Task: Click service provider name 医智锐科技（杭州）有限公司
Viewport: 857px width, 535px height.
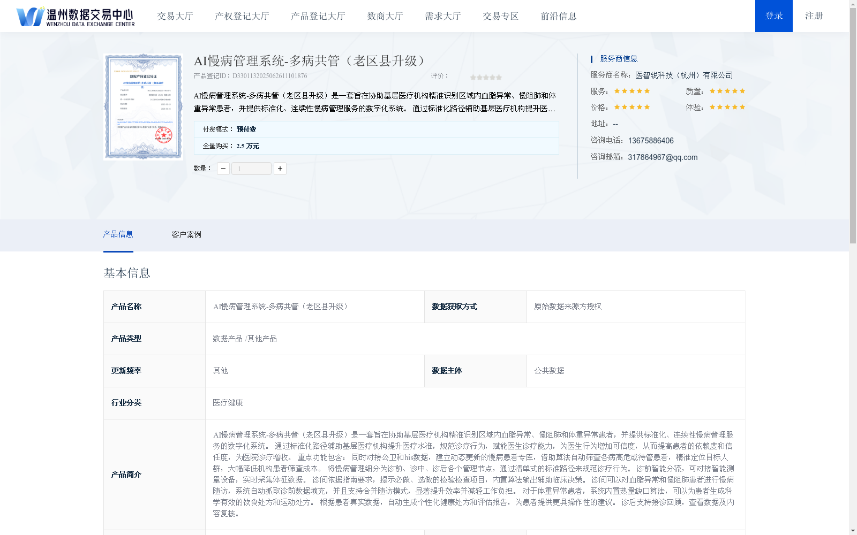Action: 684,75
